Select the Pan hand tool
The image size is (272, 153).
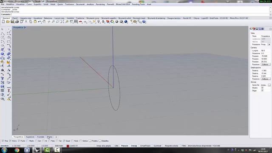pyautogui.click(x=44, y=22)
